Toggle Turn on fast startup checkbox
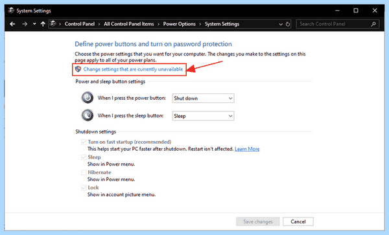 pos(84,142)
